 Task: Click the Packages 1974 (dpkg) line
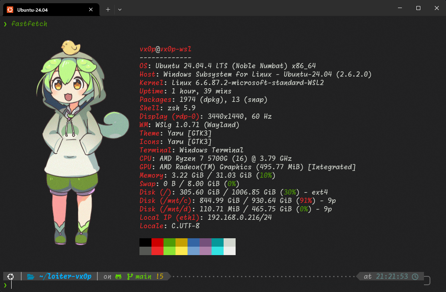[x=204, y=99]
